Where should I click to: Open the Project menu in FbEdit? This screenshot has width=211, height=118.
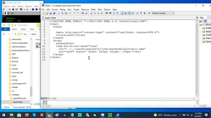click(76, 10)
